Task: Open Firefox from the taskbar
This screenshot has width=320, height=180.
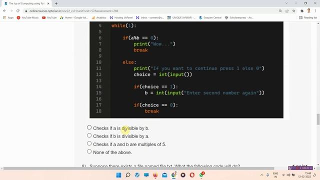Action: (x=155, y=175)
